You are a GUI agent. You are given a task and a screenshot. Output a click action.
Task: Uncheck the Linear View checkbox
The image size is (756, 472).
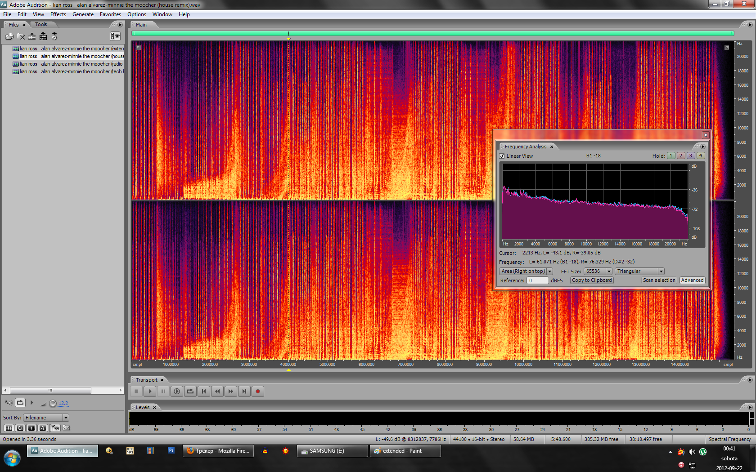pos(502,156)
